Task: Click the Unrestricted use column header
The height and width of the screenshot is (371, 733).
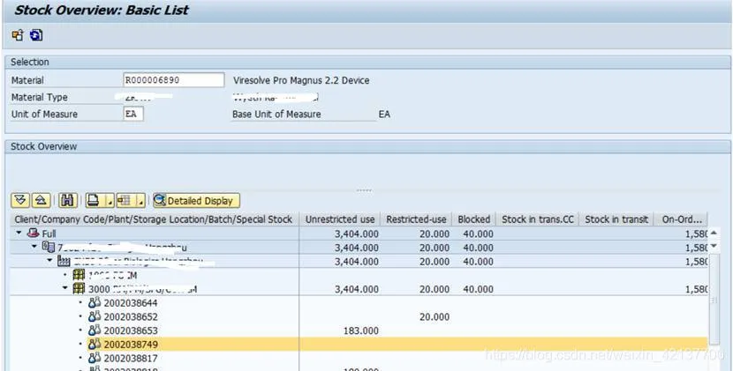Action: pyautogui.click(x=340, y=219)
